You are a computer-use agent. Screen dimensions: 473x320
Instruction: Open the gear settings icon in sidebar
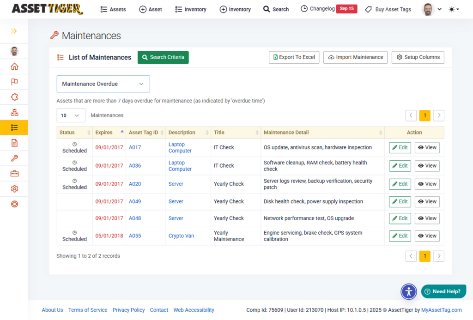pos(14,189)
